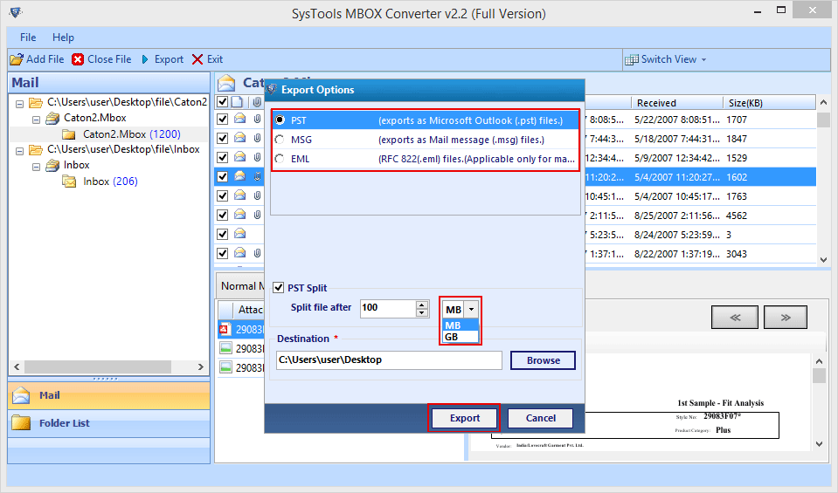Click the mail tree horizontal scrollbar thumb

[x=98, y=367]
